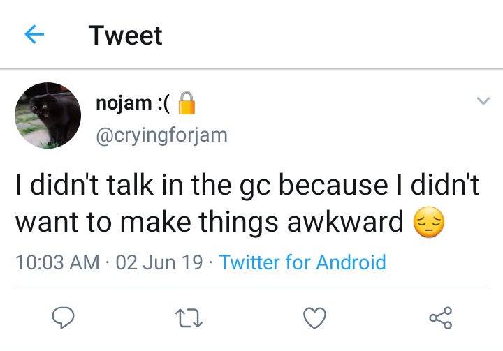The image size is (503, 351).
Task: Click the Tweet header title
Action: [x=126, y=35]
